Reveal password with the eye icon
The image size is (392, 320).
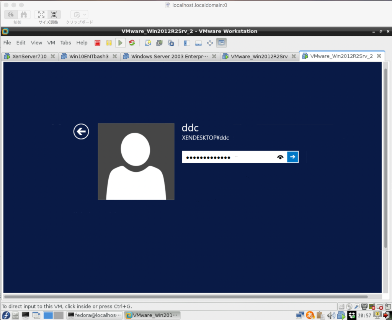(x=280, y=157)
